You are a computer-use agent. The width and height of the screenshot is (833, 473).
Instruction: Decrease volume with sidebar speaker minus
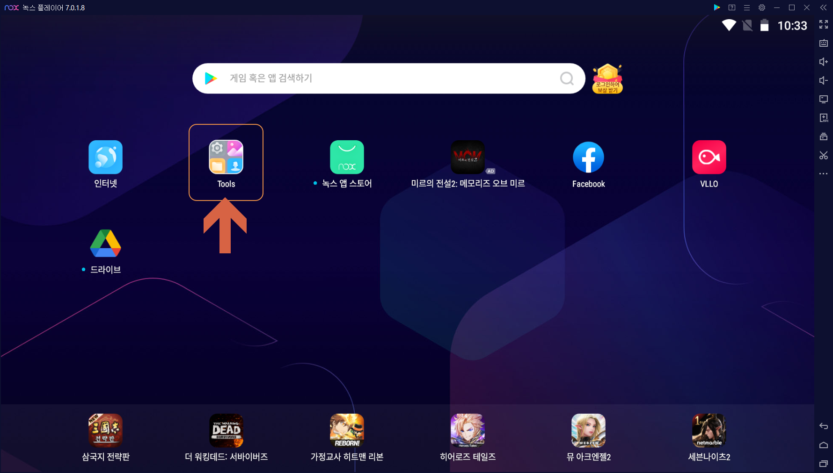(x=824, y=80)
